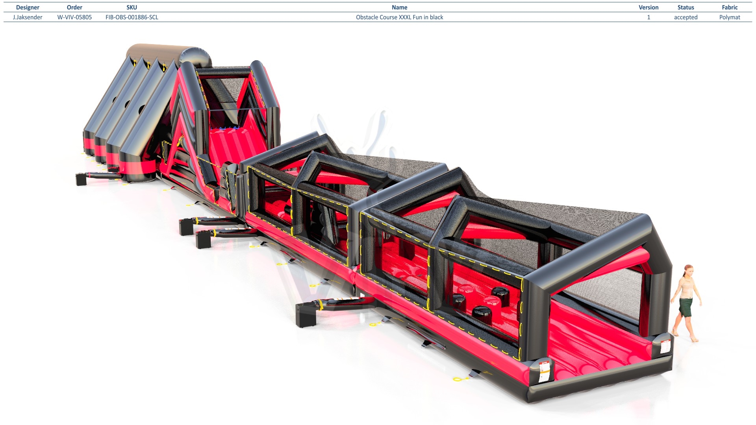Click product name Obstacle Course XXXL Fun in black
The width and height of the screenshot is (756, 425).
coord(399,17)
